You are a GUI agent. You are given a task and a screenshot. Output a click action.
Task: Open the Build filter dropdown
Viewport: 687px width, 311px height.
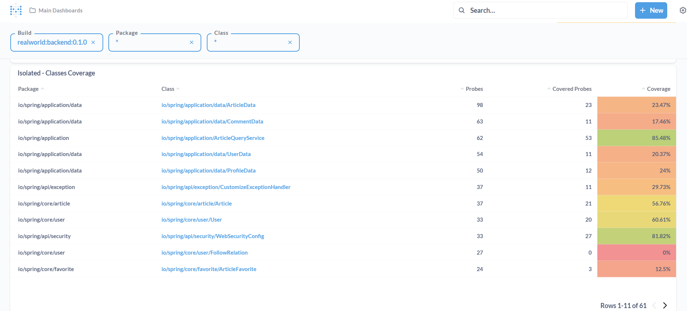click(57, 42)
